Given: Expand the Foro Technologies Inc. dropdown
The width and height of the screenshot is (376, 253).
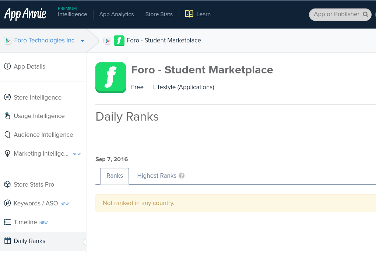Looking at the screenshot, I should pyautogui.click(x=82, y=41).
